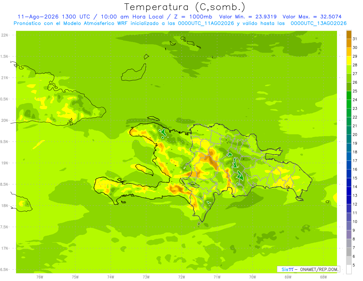Click the "Valor Max. = 32.5074" value
The width and height of the screenshot is (363, 281).
tap(312, 17)
